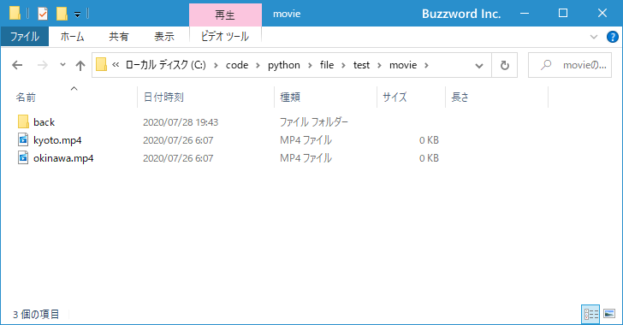This screenshot has height=325, width=623.
Task: Expand subfolders arrow after code breadcrumb
Action: tap(258, 65)
